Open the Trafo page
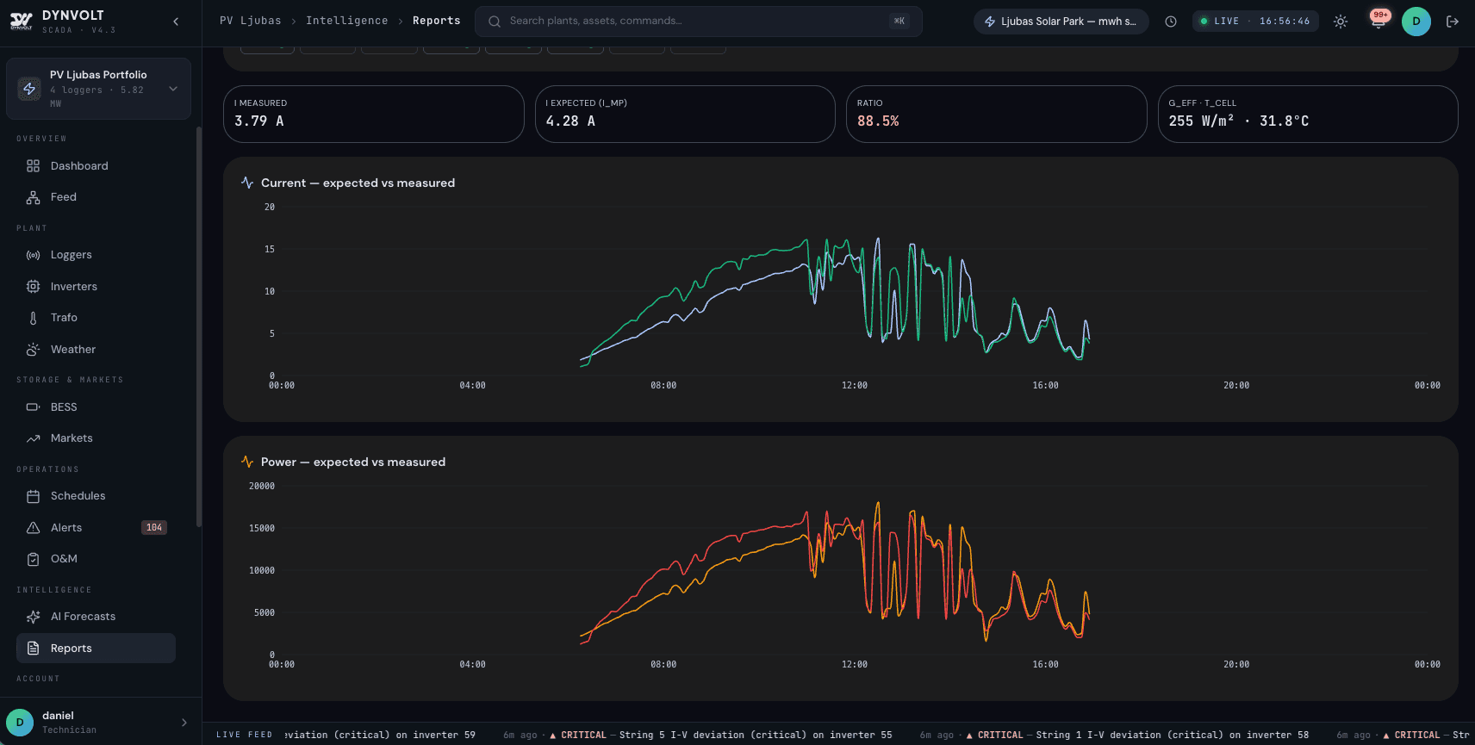The height and width of the screenshot is (745, 1475). 96,318
